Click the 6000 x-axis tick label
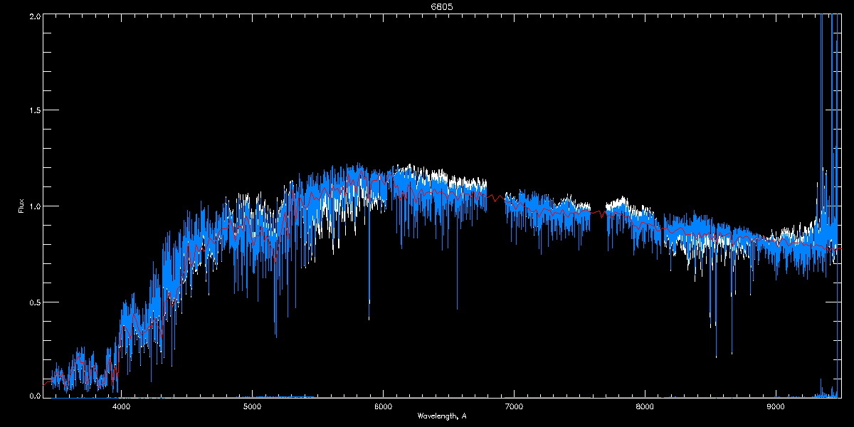This screenshot has height=427, width=854. [x=383, y=407]
